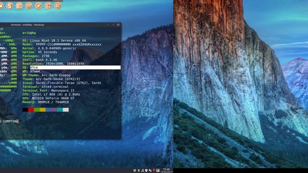Image resolution: width=308 pixels, height=173 pixels.
Task: Click the Shell "bash 4.3.46" text
Action: tap(46, 60)
